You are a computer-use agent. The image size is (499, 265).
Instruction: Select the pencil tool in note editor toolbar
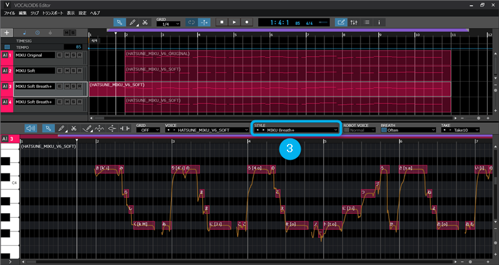click(x=61, y=128)
